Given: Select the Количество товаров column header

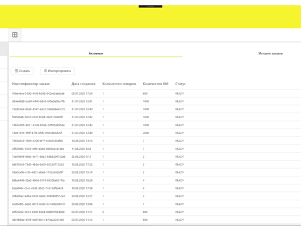Looking at the screenshot, I should coord(119,83).
